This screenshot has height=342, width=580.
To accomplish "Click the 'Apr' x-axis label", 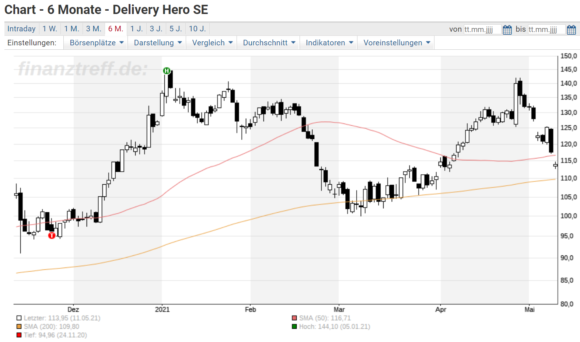I will tap(441, 310).
